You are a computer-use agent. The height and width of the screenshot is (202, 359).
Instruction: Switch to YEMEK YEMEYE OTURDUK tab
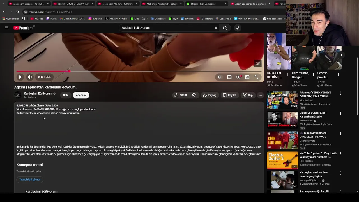73,4
